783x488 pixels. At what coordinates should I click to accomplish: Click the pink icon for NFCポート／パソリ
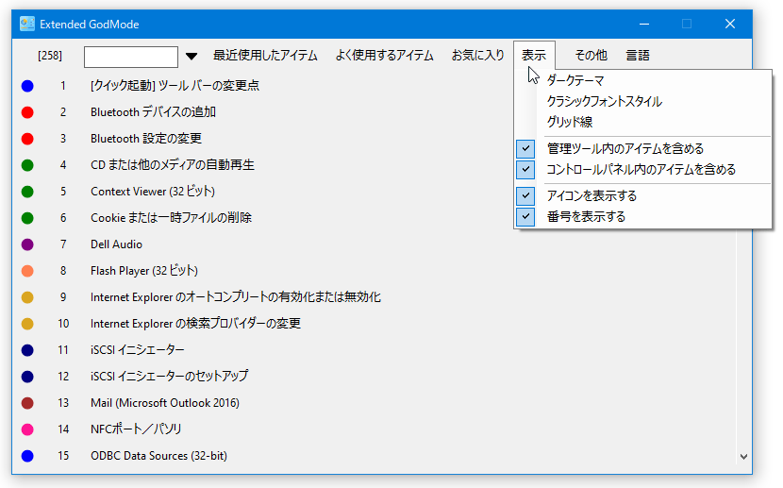(x=27, y=429)
